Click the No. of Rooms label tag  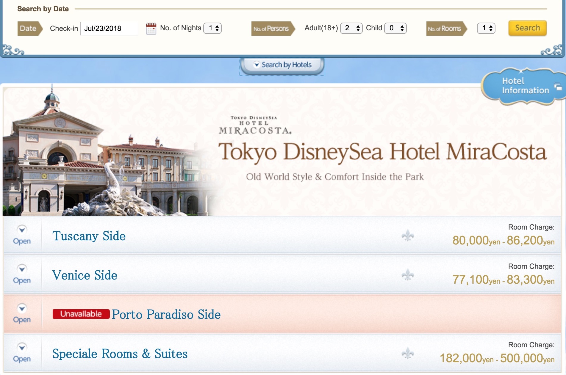pos(447,29)
